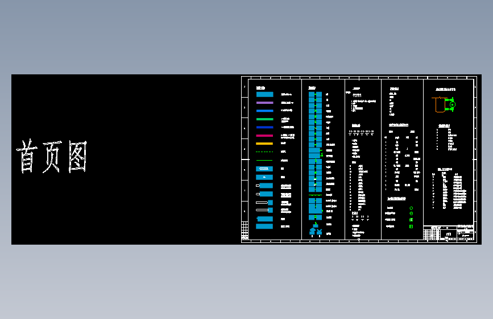Image resolution: width=493 pixels, height=319 pixels.
Task: Click the green diamond instrument symbol
Action: pyautogui.click(x=411, y=208)
